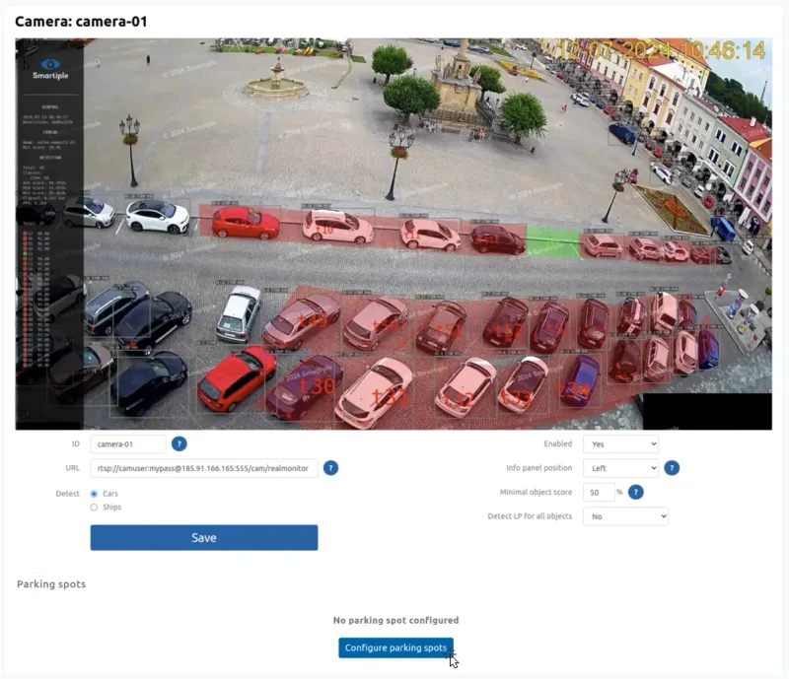
Task: Click the Save button
Action: coord(204,538)
